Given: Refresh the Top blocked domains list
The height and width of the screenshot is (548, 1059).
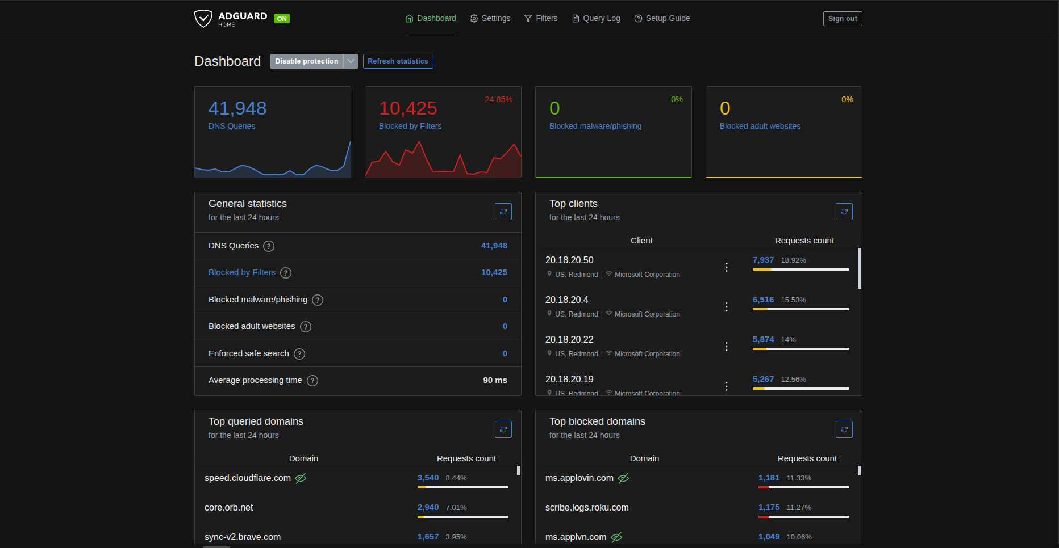Looking at the screenshot, I should [x=844, y=429].
